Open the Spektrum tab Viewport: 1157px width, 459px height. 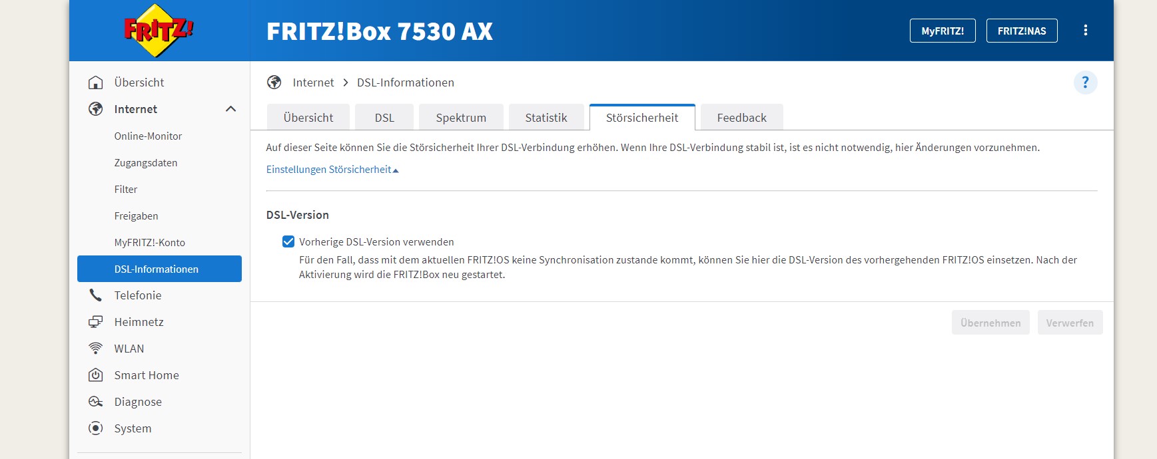pos(461,118)
